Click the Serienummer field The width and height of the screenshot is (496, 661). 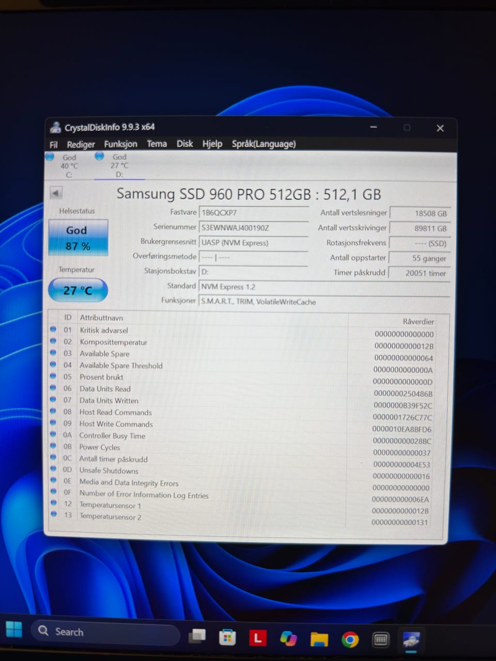click(x=254, y=227)
